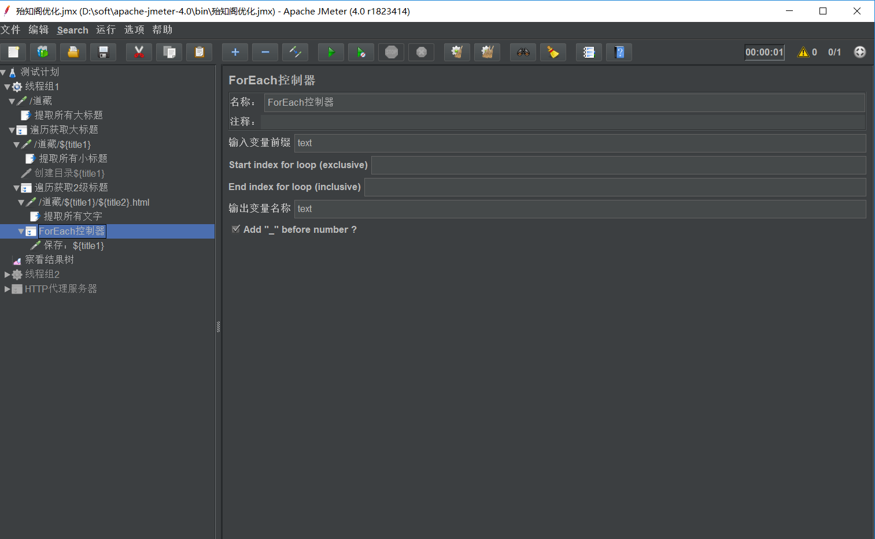Click the 输入变量前缀 input field
The height and width of the screenshot is (539, 875).
(580, 143)
